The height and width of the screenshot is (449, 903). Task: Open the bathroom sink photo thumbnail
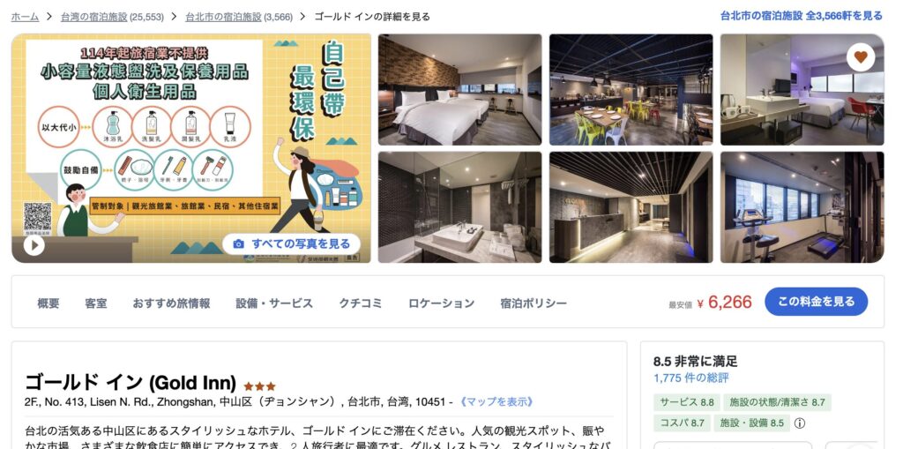[459, 207]
